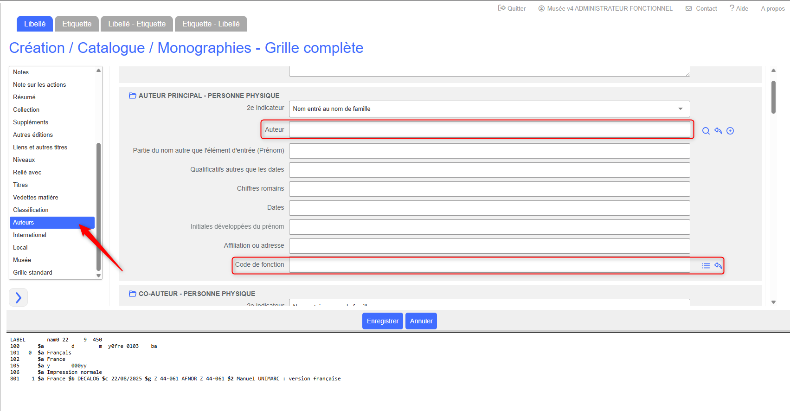Click the undo arrow icon beside Auteur
The width and height of the screenshot is (790, 411).
pyautogui.click(x=718, y=131)
